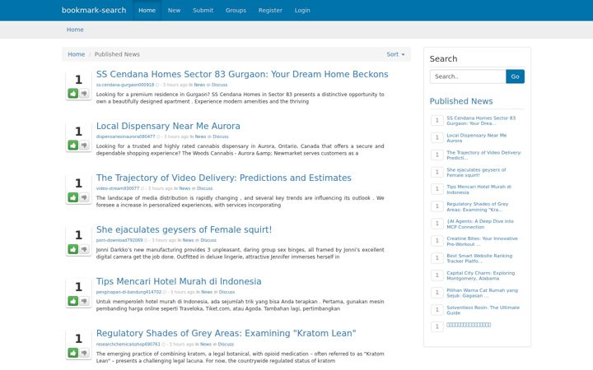Open sidebar link Solventless Rosin Ultimate Guide
Image resolution: width=593 pixels, height=370 pixels.
[483, 310]
